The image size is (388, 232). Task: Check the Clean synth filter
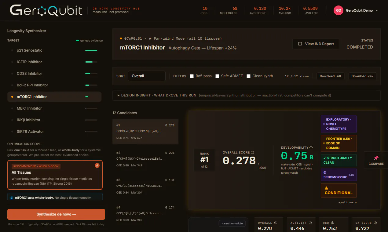coord(249,76)
